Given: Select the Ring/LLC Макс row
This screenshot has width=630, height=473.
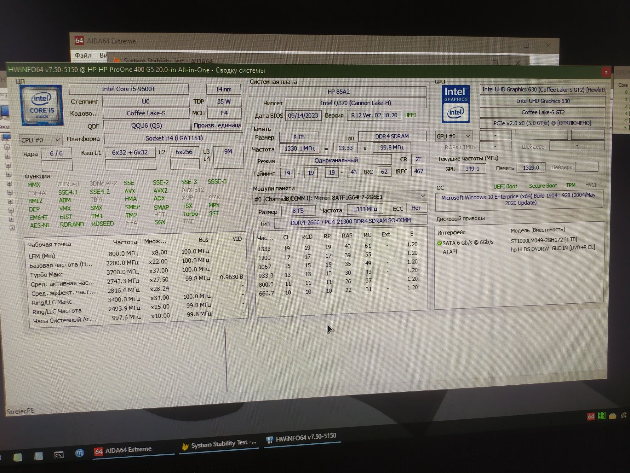Looking at the screenshot, I should (137, 300).
